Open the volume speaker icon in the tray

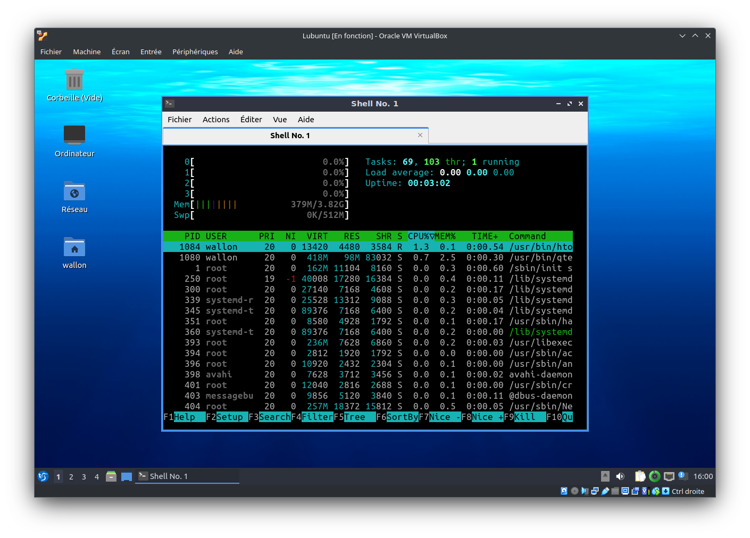tap(620, 476)
